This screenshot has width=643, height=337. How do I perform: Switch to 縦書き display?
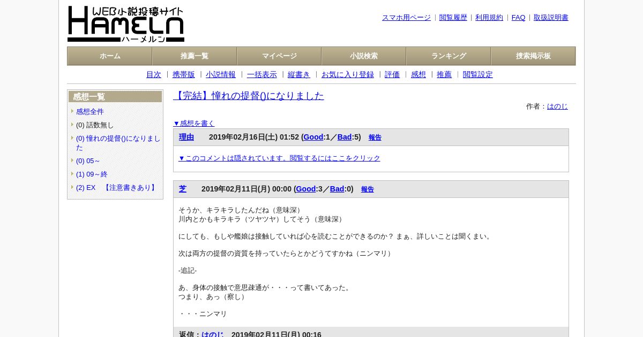click(299, 75)
